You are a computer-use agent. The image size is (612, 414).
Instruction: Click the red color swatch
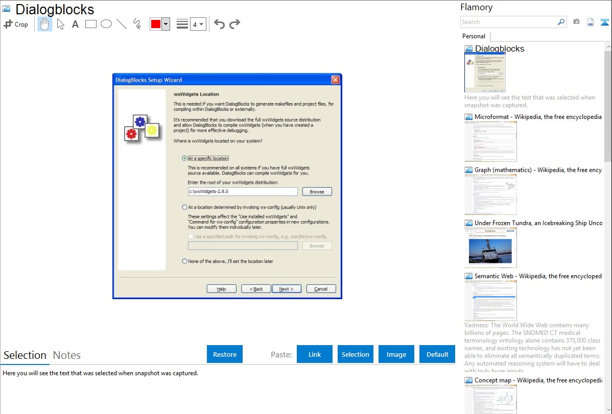[156, 24]
